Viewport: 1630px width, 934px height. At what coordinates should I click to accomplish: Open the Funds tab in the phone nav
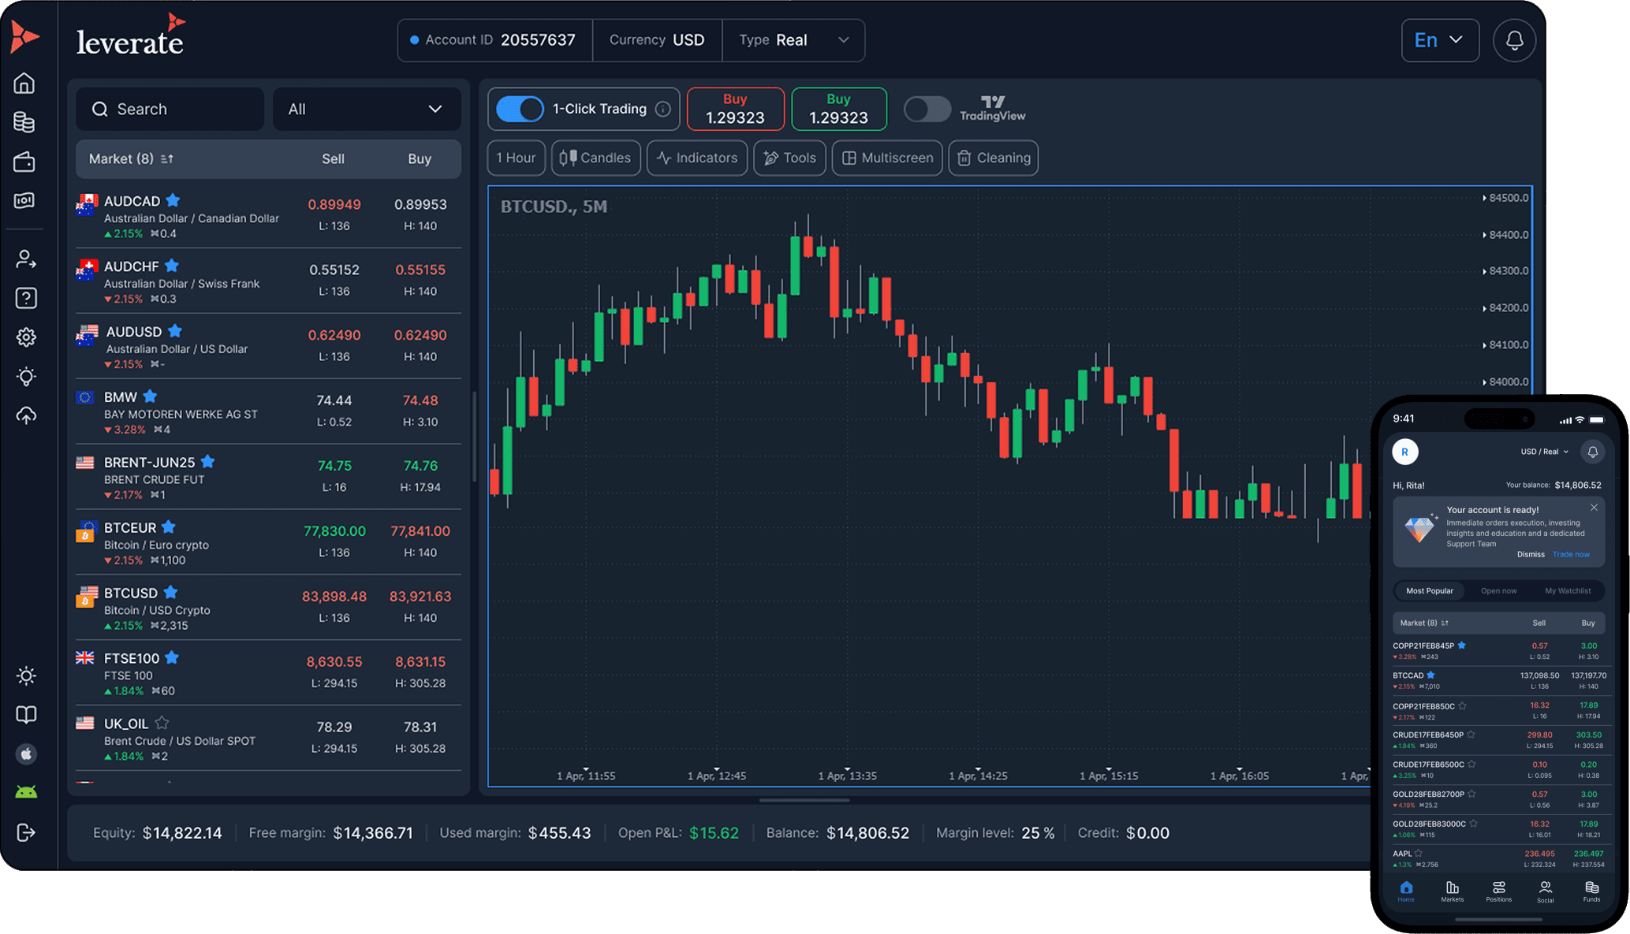[1591, 891]
